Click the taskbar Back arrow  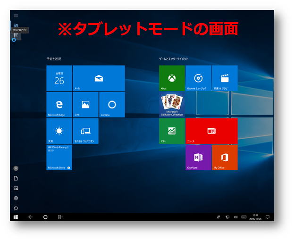[x=30, y=217]
